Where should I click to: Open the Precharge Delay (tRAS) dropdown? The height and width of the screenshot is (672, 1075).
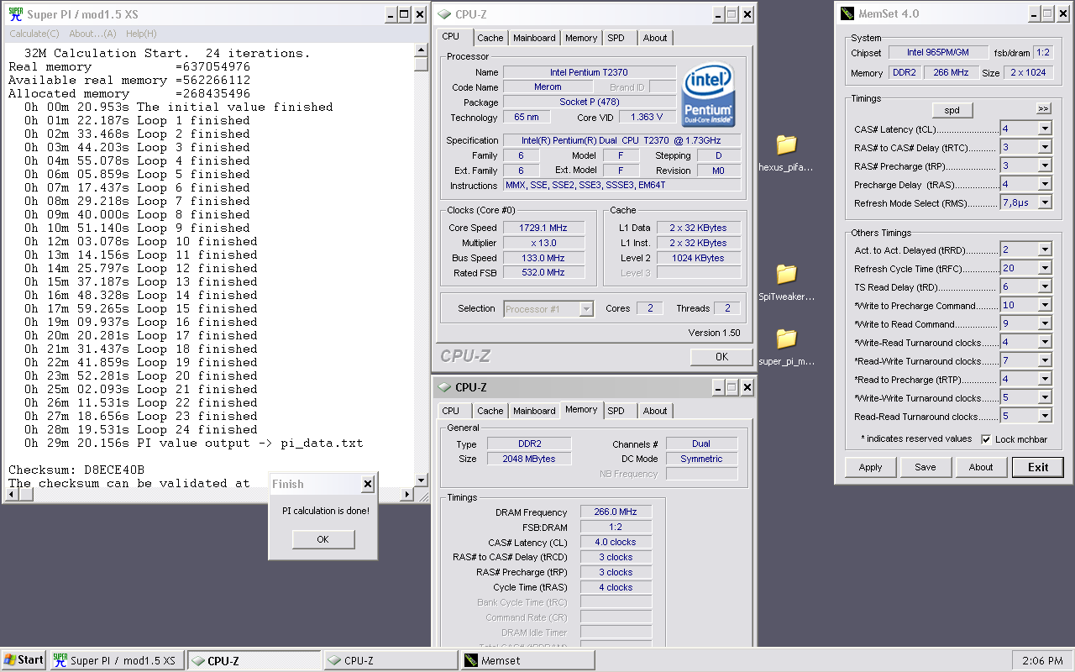1045,184
